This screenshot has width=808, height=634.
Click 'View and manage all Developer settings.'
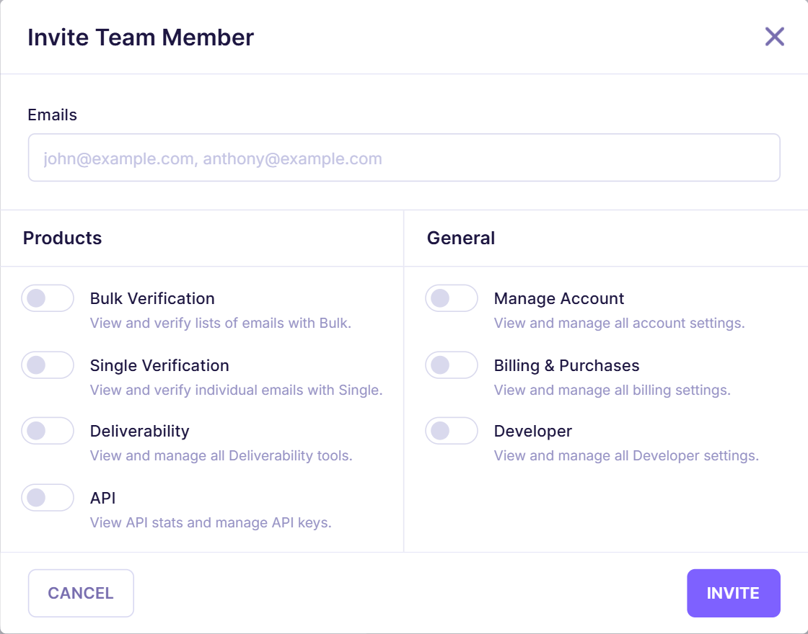[626, 455]
